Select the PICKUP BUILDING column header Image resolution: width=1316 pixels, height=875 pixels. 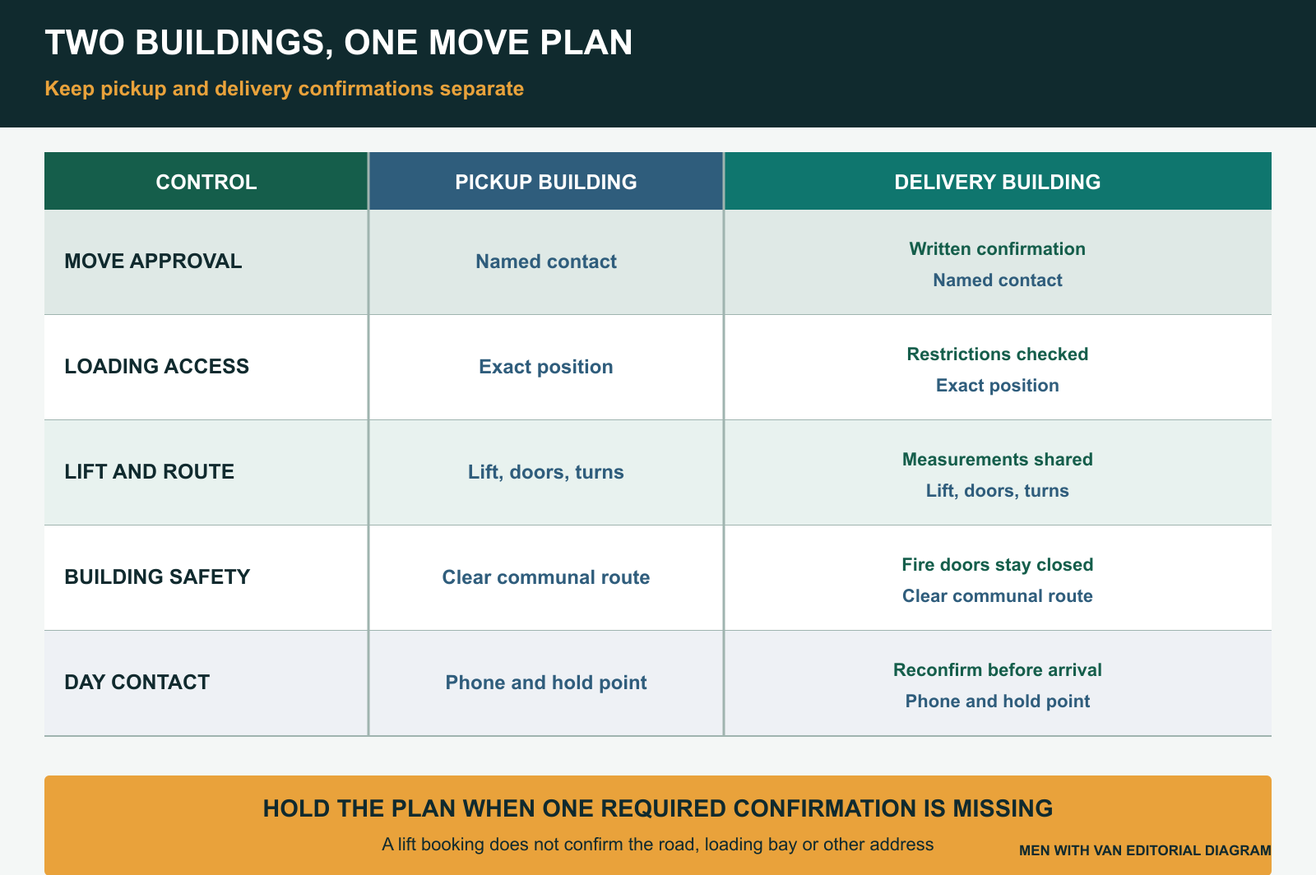(x=546, y=182)
